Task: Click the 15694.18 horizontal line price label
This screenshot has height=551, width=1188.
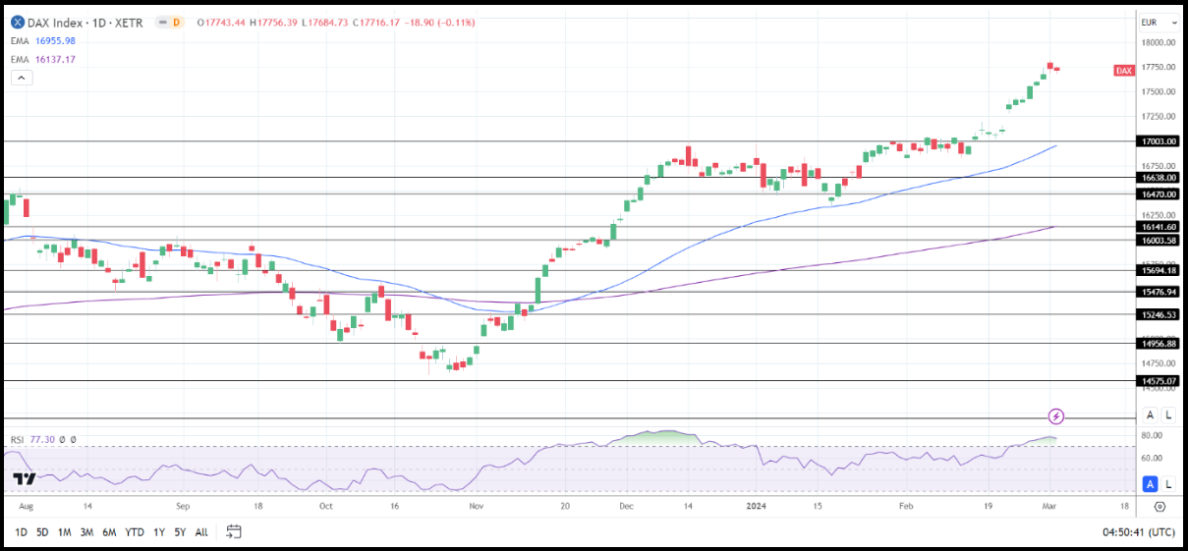Action: (x=1159, y=270)
